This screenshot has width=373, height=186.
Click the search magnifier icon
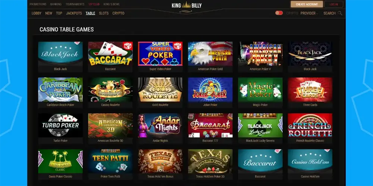tap(340, 13)
